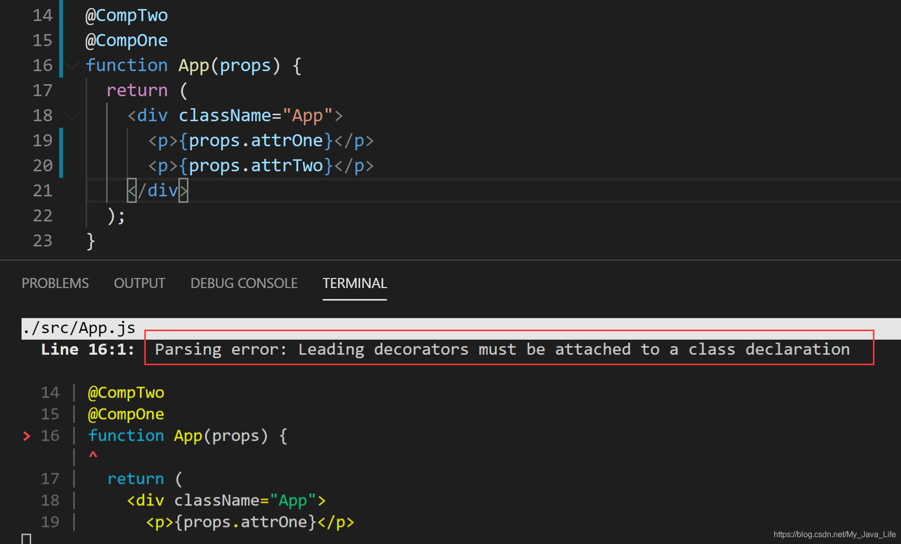
Task: Click 'function App(props)' in terminal line 16
Action: [x=178, y=436]
